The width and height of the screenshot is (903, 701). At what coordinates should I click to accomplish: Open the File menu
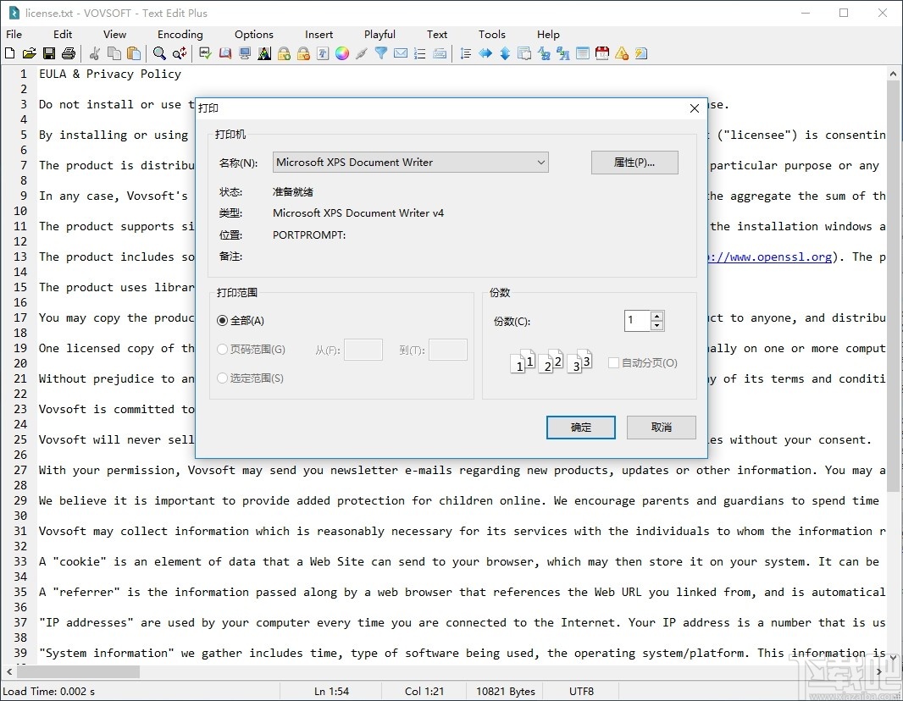pos(14,35)
